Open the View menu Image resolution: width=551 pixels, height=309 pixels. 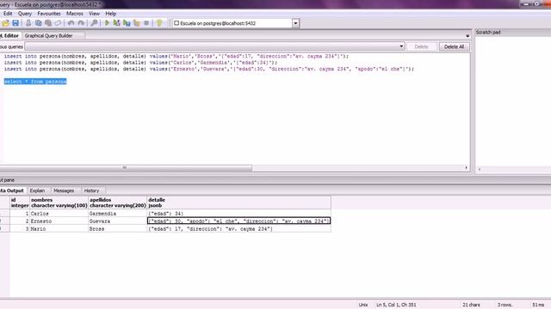click(x=94, y=14)
